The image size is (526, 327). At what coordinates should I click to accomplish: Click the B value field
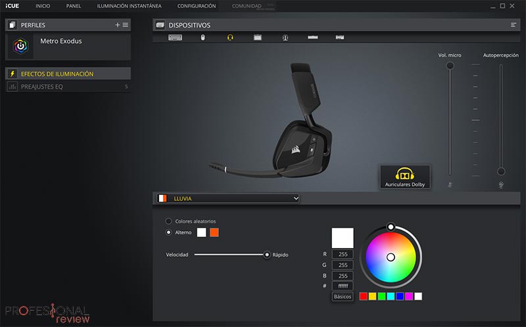pos(343,276)
